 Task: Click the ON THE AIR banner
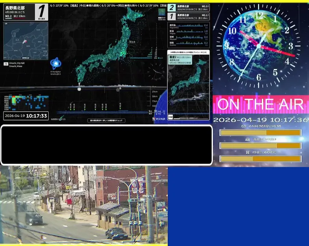(x=260, y=104)
